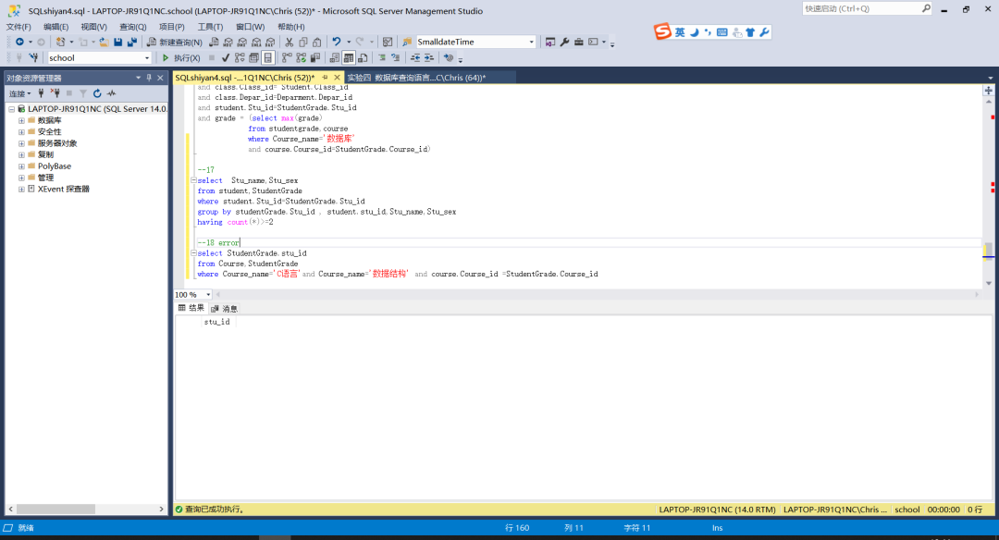Toggle Include Live Query Statistics
The height and width of the screenshot is (540, 999).
coord(301,58)
